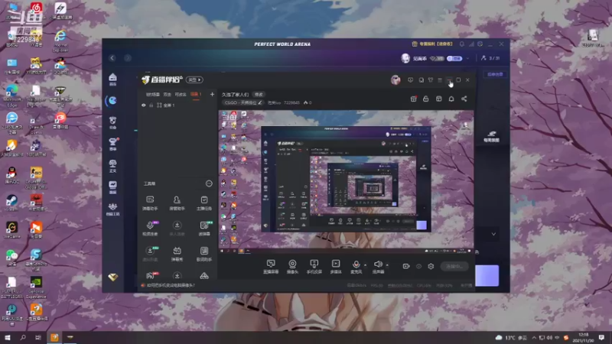The image size is (612, 344).
Task: Click the user avatar in the companion title bar
Action: pyautogui.click(x=396, y=80)
